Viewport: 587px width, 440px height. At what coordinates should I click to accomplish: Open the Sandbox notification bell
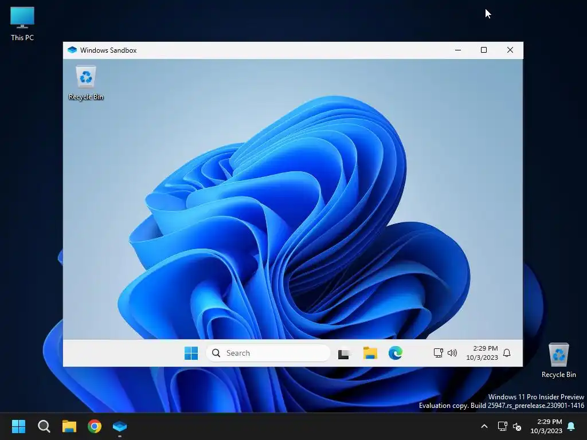507,353
